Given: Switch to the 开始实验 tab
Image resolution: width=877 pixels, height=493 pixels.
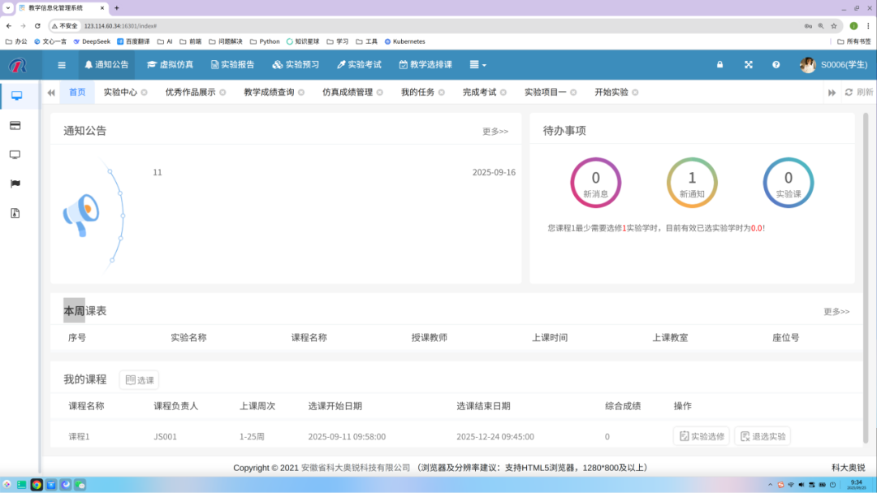Looking at the screenshot, I should (611, 93).
